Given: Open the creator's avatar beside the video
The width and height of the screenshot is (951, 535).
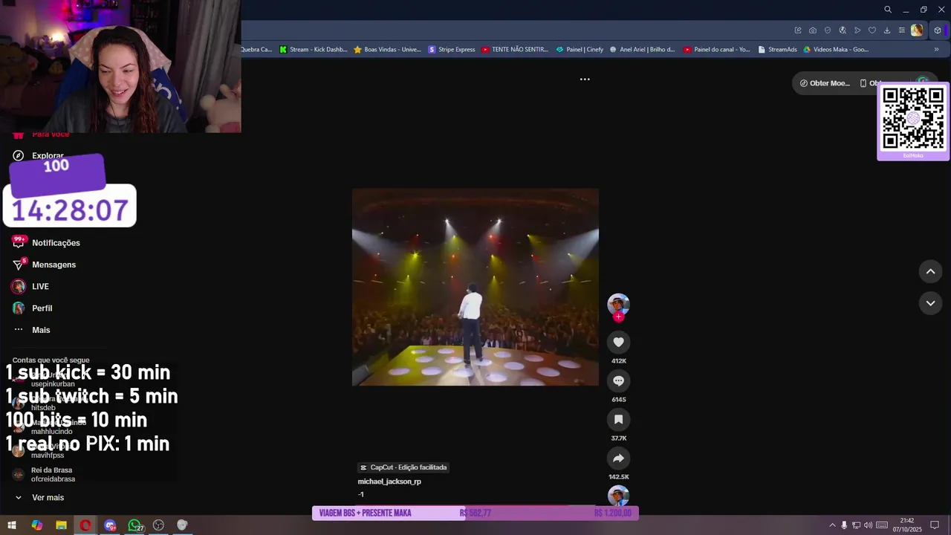Looking at the screenshot, I should [618, 304].
